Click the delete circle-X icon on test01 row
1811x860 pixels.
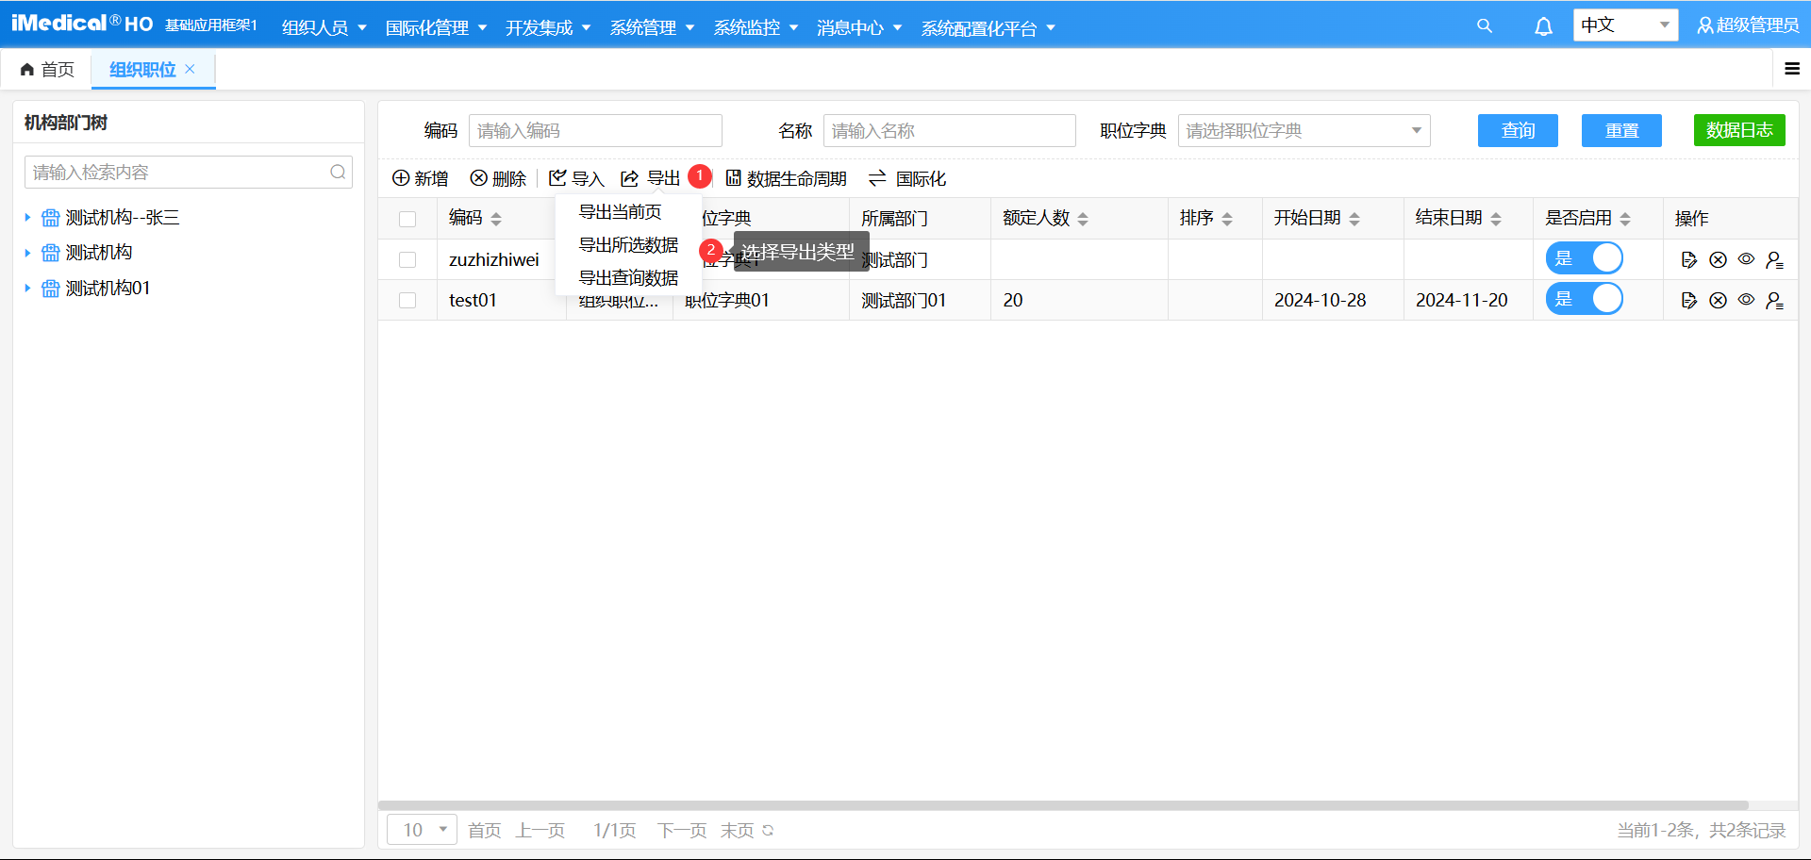click(1718, 300)
